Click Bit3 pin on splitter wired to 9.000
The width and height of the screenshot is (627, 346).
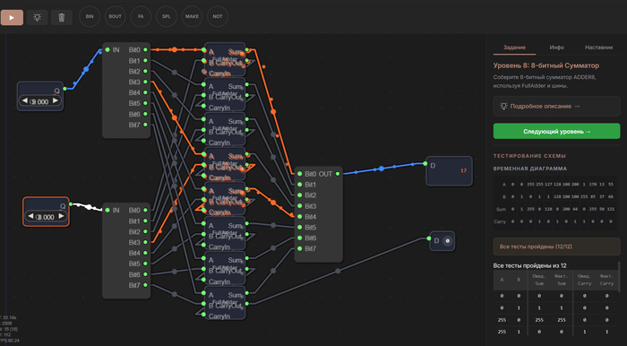[145, 82]
